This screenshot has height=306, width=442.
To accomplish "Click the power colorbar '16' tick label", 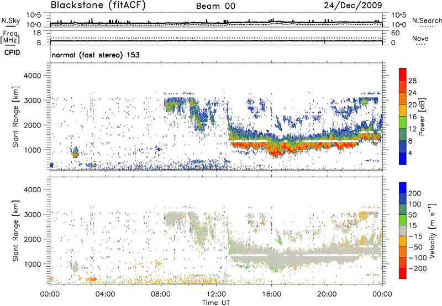I will coord(412,117).
